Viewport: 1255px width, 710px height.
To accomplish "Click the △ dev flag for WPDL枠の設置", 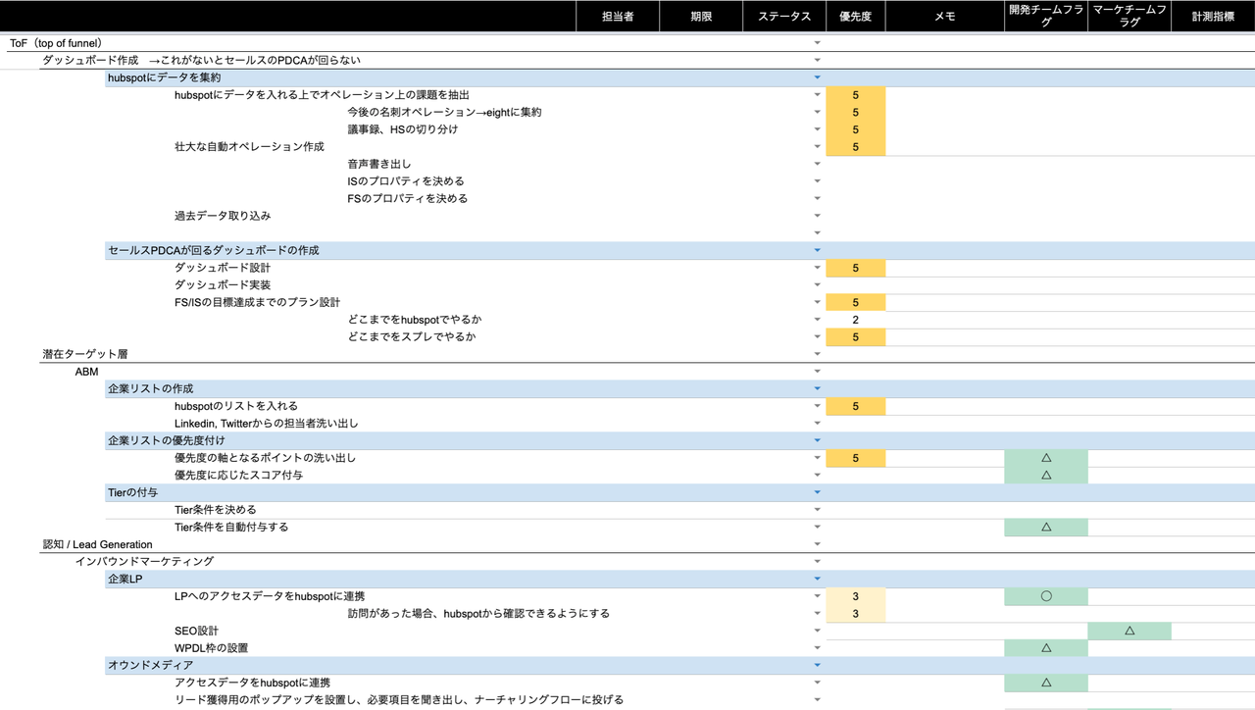I will point(1046,648).
